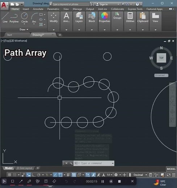Choose the Rectangle draw tool
This screenshot has width=177, height=188.
[41, 14]
